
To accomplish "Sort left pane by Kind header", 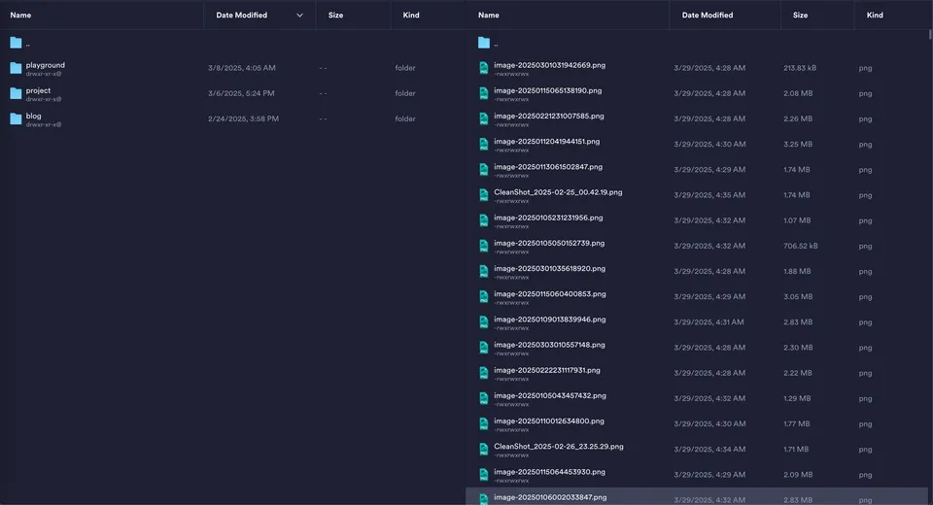I will [x=411, y=16].
